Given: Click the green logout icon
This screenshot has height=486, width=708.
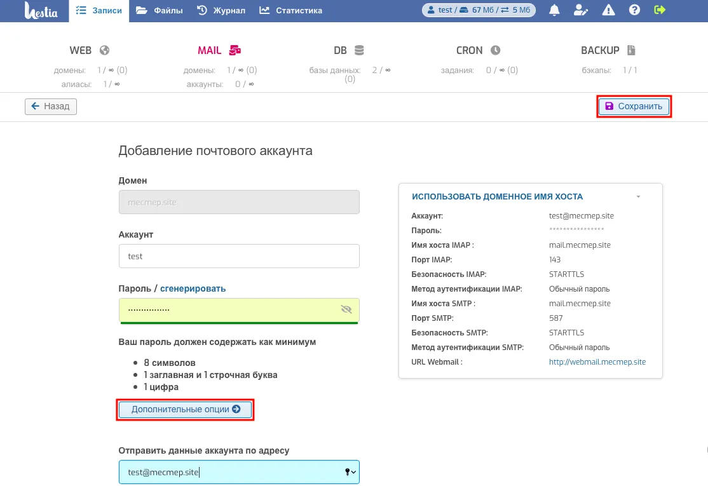Looking at the screenshot, I should tap(660, 10).
